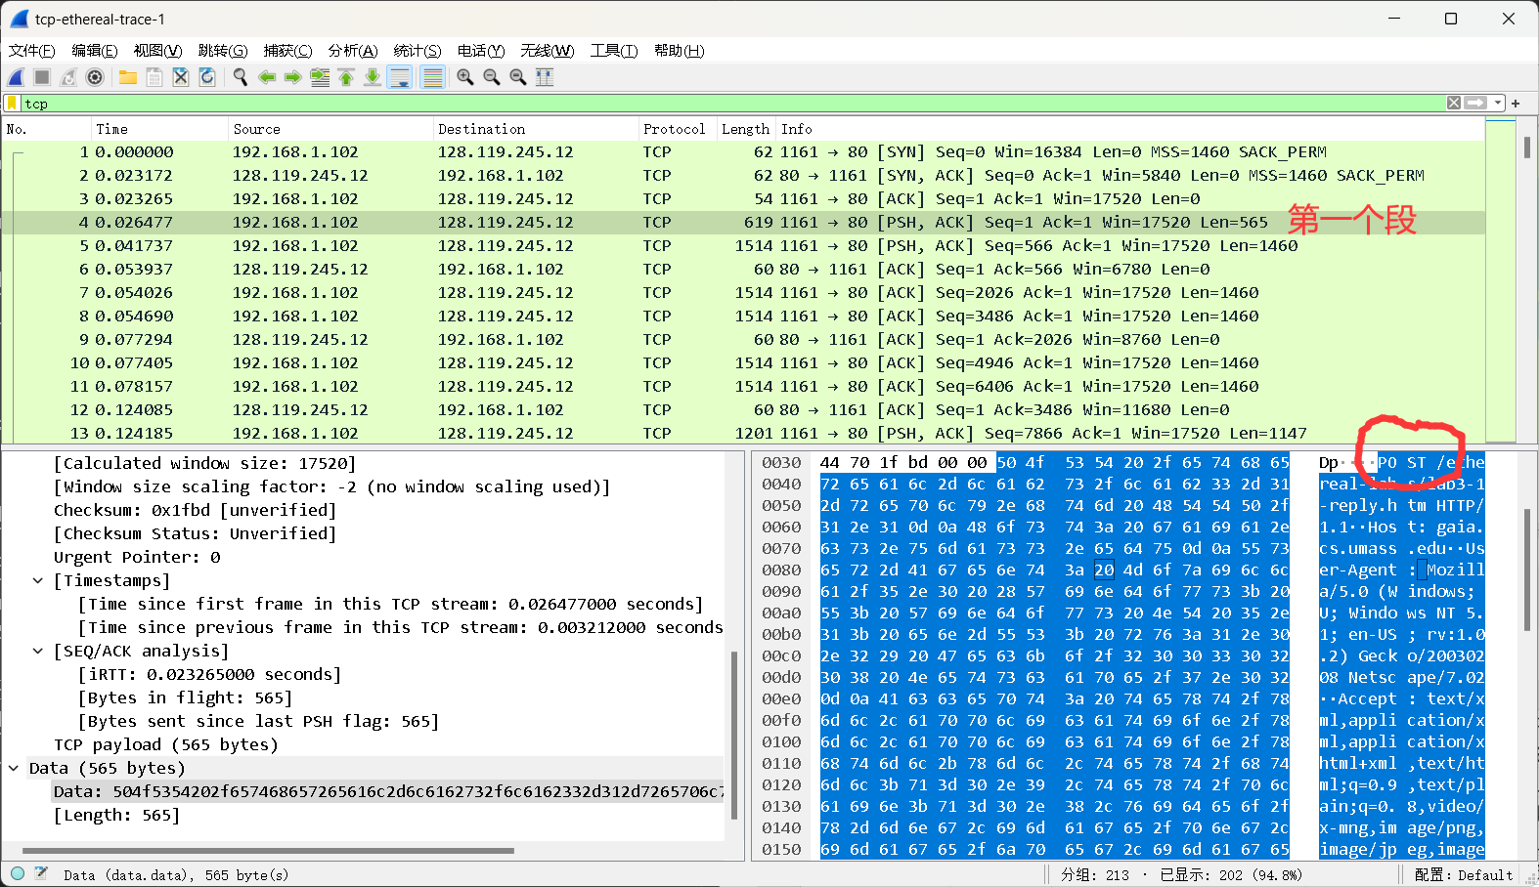Open the display filter history dropdown
Screen dimensions: 1539x887
[1498, 103]
